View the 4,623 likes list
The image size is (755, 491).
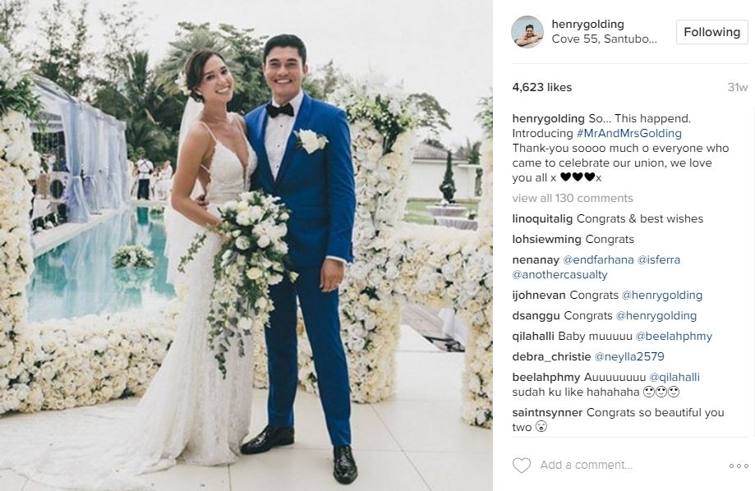[x=541, y=87]
